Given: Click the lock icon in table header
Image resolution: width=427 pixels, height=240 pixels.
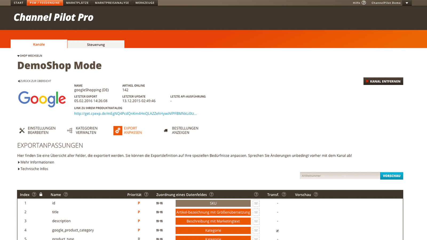Looking at the screenshot, I should coord(41,194).
